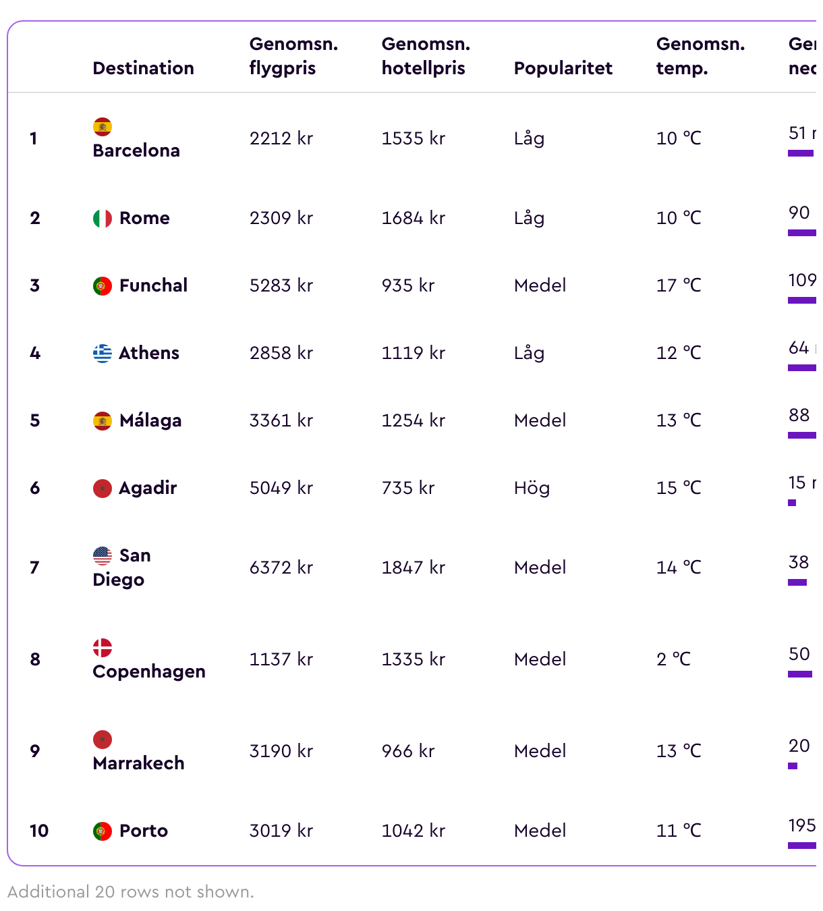Screen dimensions: 823x911
Task: Click the Italy flag beside Rome
Action: coord(103,219)
